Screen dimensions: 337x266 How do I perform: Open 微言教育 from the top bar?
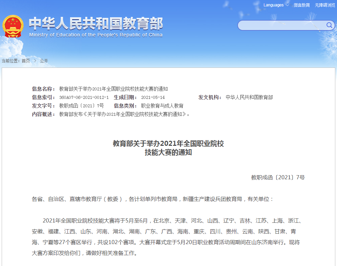tap(302, 5)
